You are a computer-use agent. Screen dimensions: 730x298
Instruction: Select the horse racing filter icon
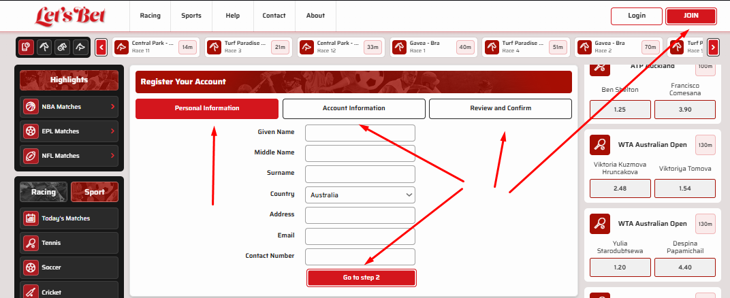[x=44, y=47]
